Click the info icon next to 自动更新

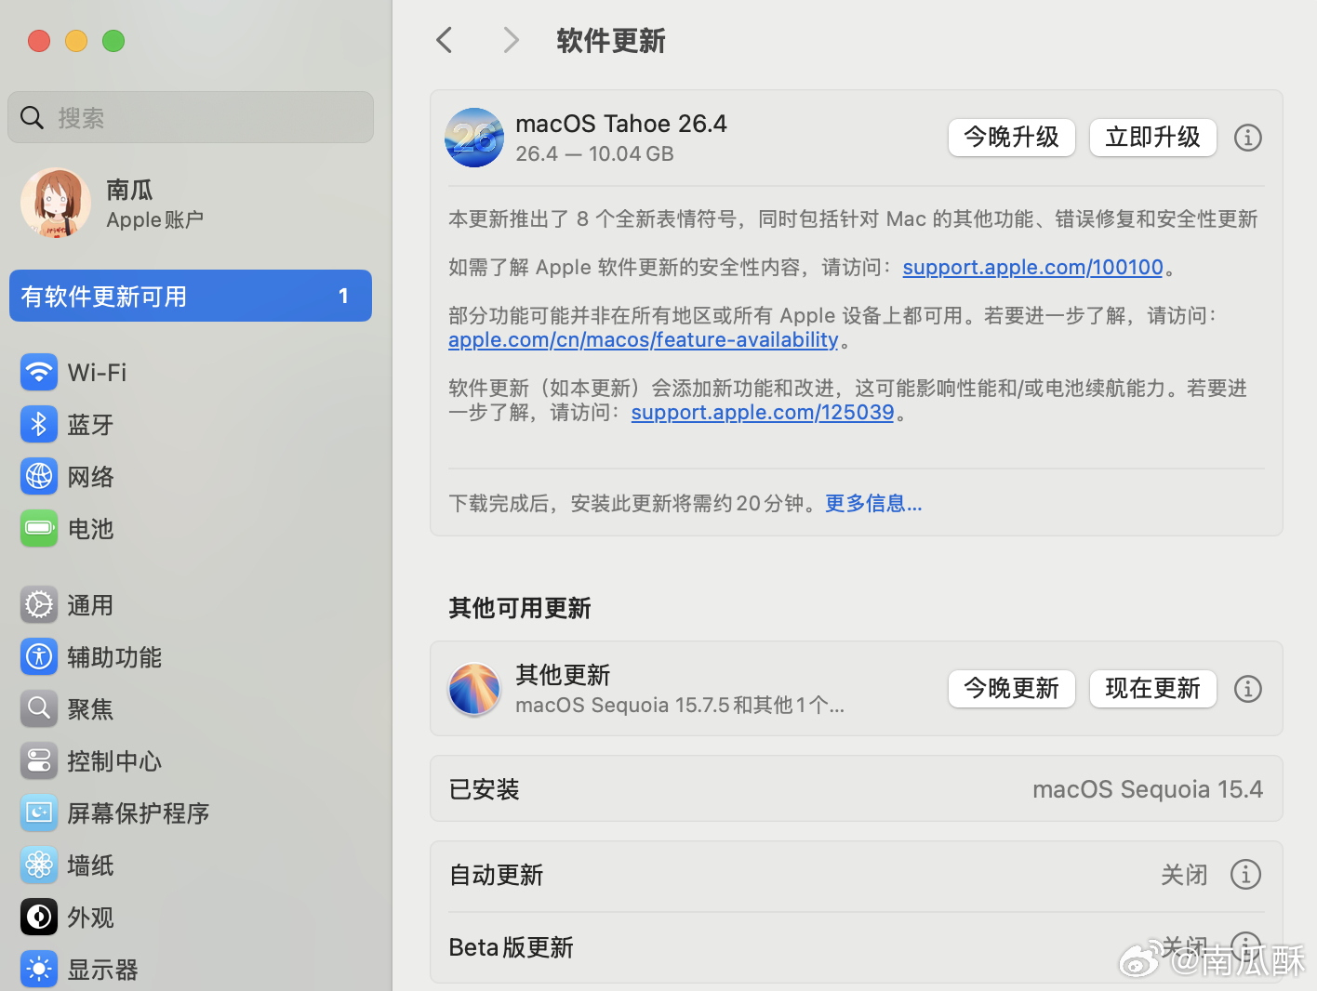(x=1245, y=874)
